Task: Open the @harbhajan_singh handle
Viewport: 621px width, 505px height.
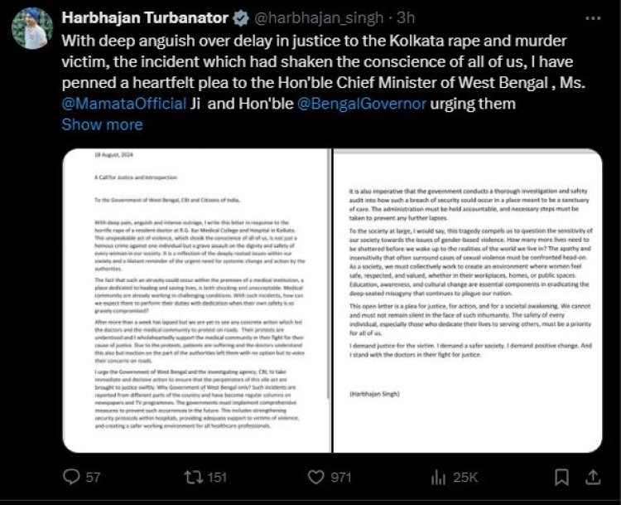Action: coord(319,18)
